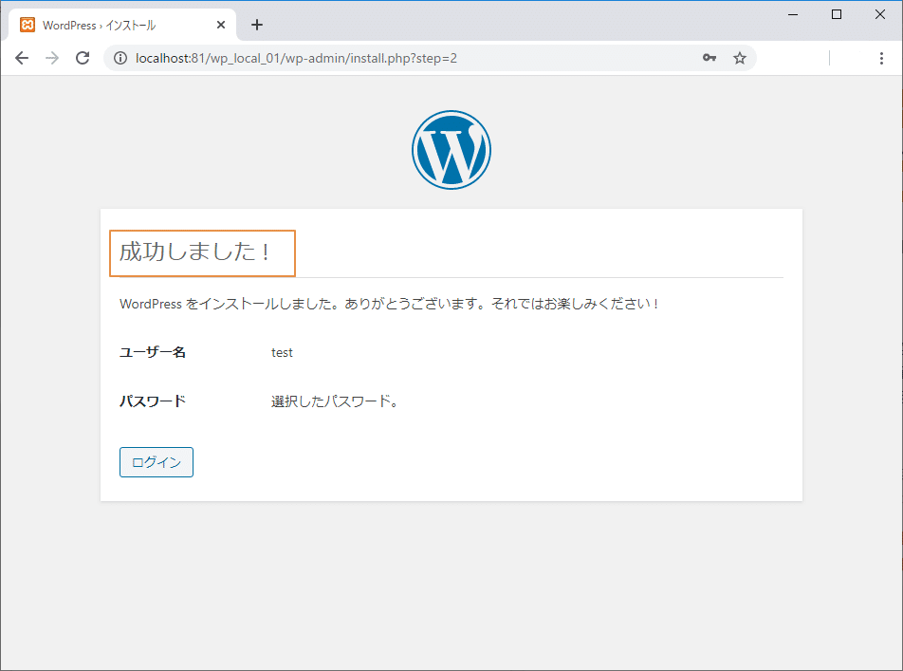The width and height of the screenshot is (903, 671).
Task: Bookmark this page with the star
Action: pos(740,58)
